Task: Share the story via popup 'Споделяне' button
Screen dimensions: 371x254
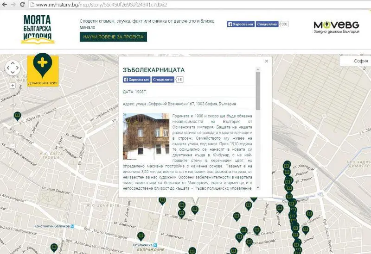Action: tap(163, 80)
